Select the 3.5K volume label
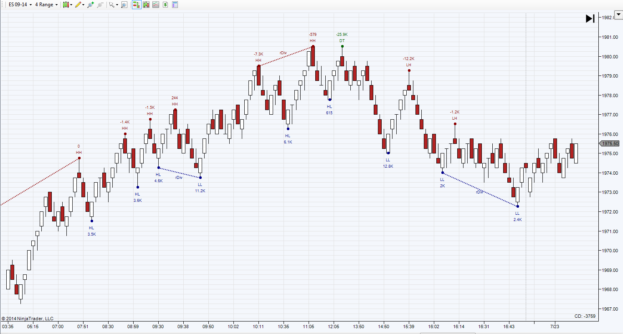Image resolution: width=623 pixels, height=334 pixels. coord(91,234)
